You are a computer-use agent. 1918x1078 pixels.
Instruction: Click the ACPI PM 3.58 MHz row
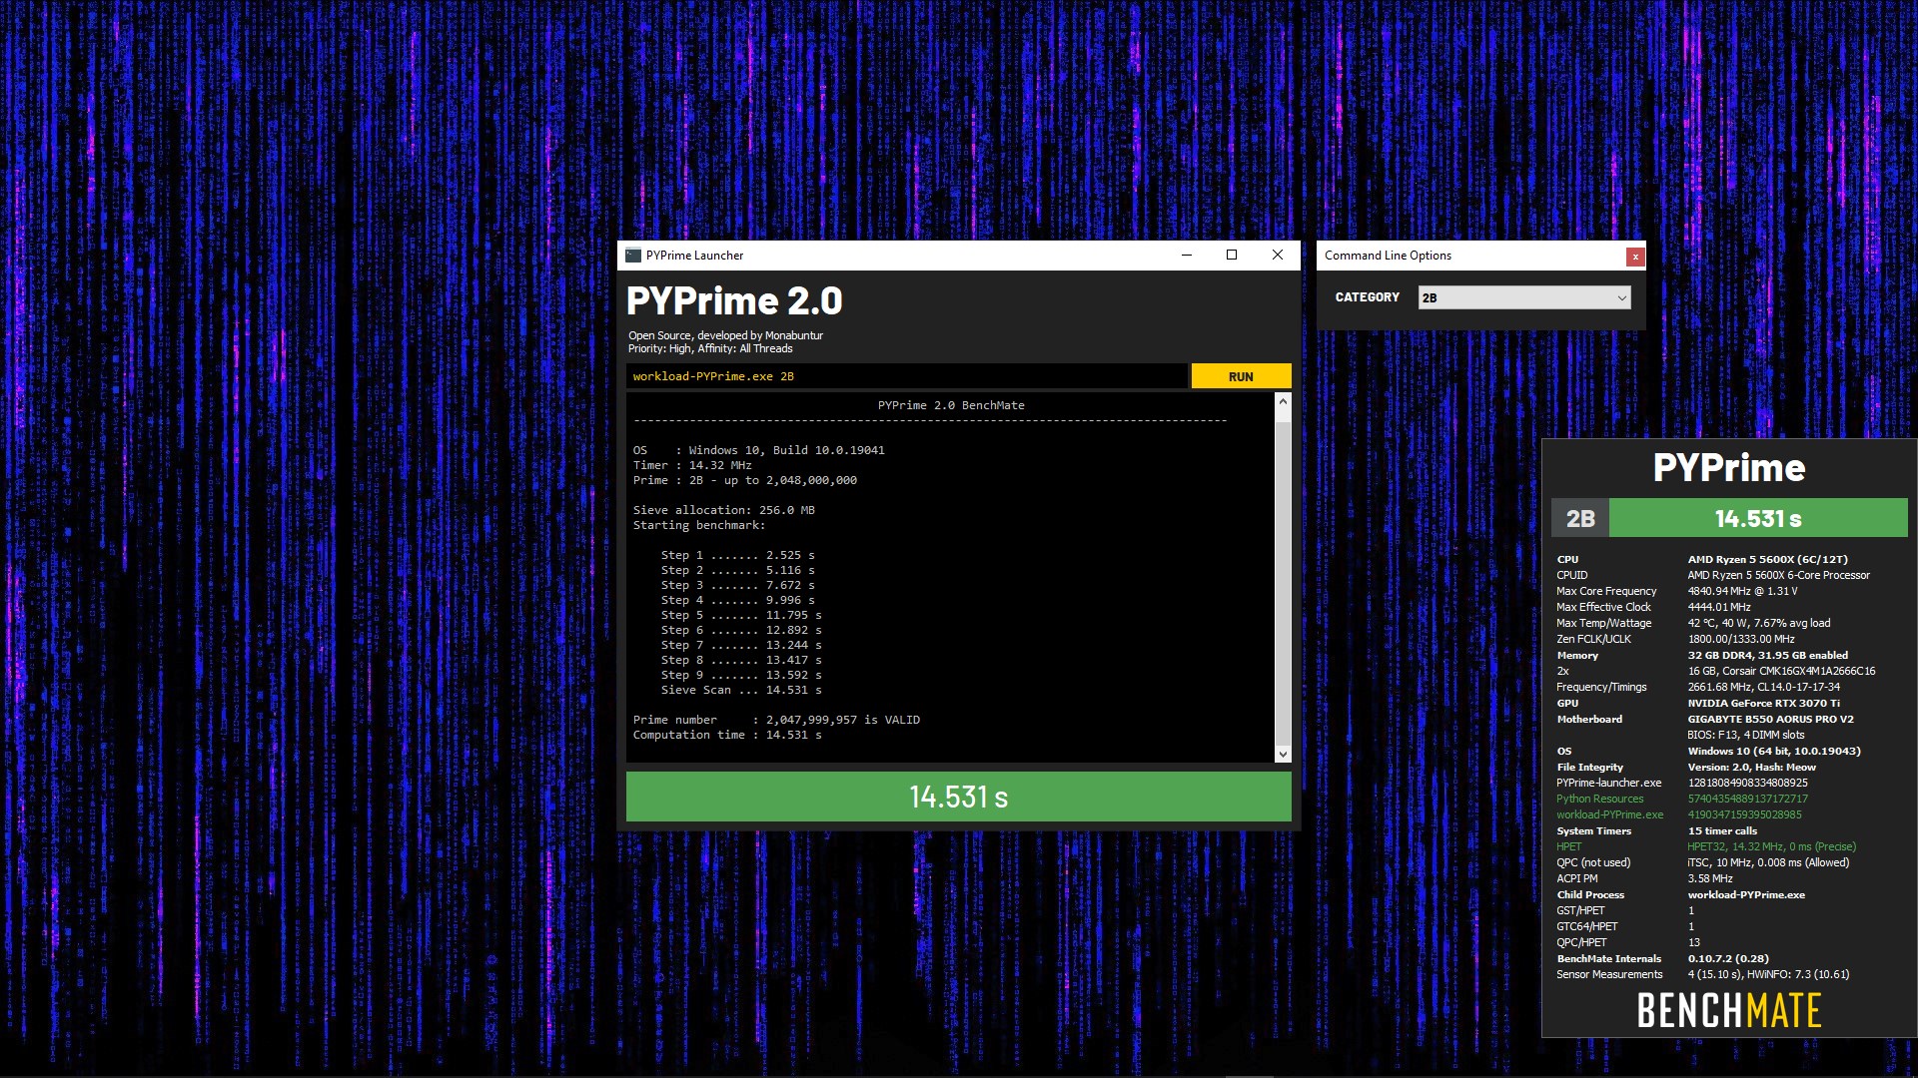click(1644, 878)
